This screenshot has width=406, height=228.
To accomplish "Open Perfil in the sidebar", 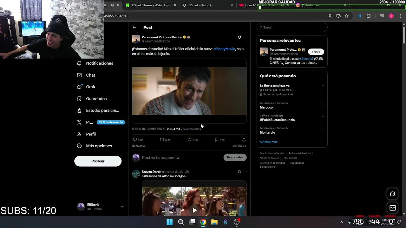I will coord(86,134).
